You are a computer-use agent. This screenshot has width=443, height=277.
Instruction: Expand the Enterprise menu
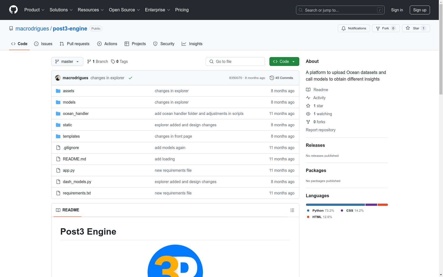coord(158,10)
